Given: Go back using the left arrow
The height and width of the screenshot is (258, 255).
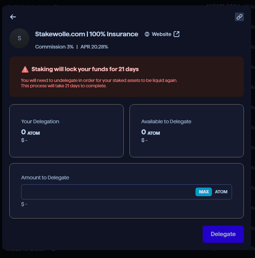Looking at the screenshot, I should (13, 17).
